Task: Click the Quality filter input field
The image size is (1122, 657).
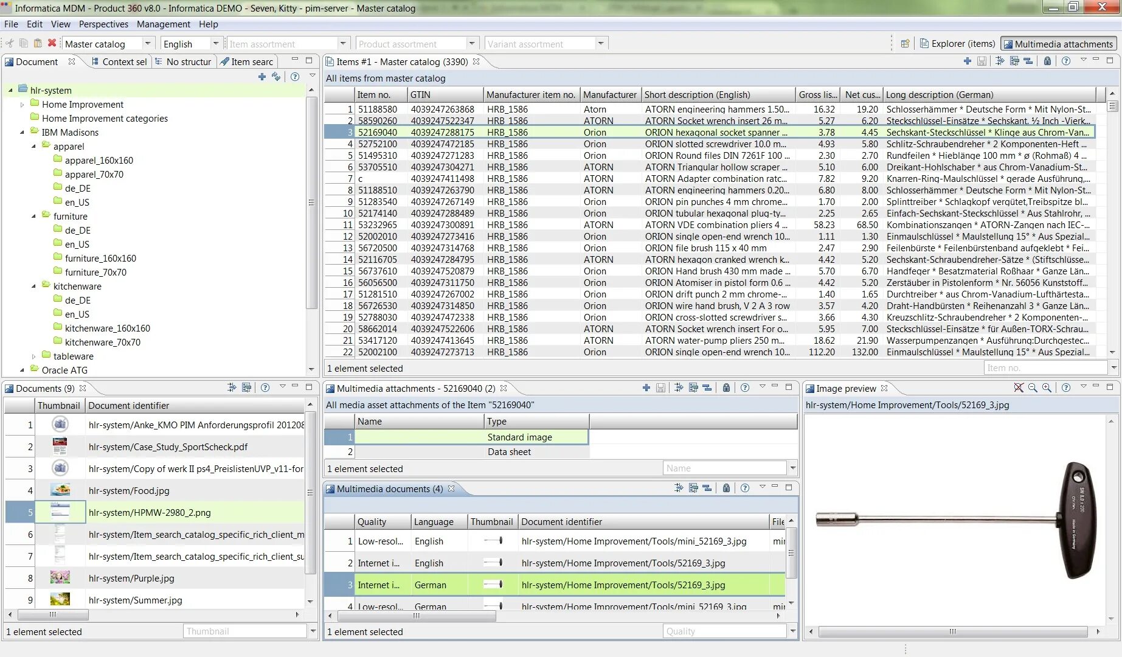Action: coord(724,631)
